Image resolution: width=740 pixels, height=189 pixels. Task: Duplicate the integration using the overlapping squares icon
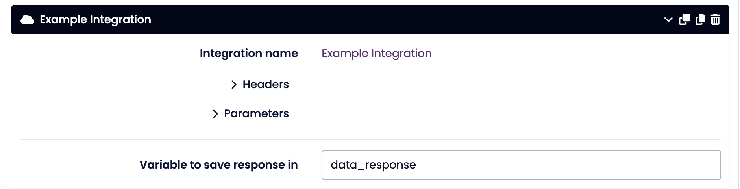pos(684,19)
